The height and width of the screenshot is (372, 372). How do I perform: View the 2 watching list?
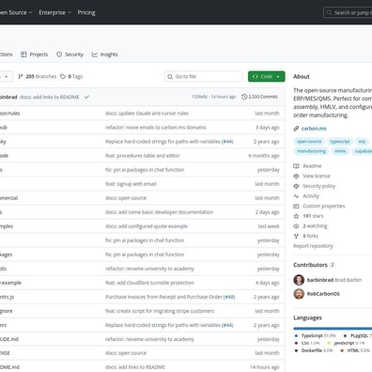(315, 226)
